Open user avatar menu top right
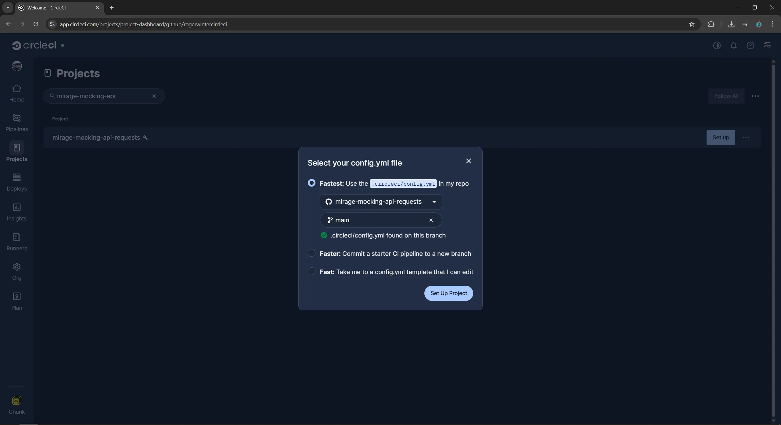Image resolution: width=781 pixels, height=425 pixels. 767,45
